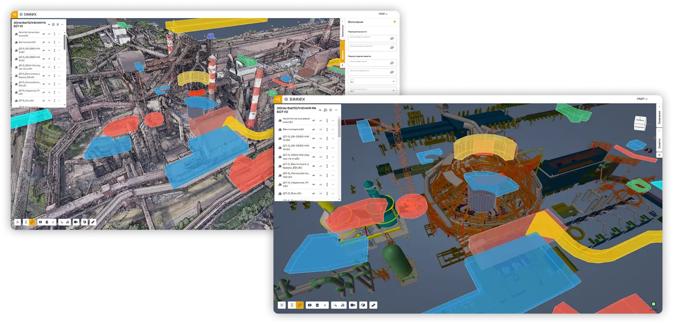The width and height of the screenshot is (673, 324).
Task: Select the video camera tool in front window toolbar
Action: click(353, 305)
